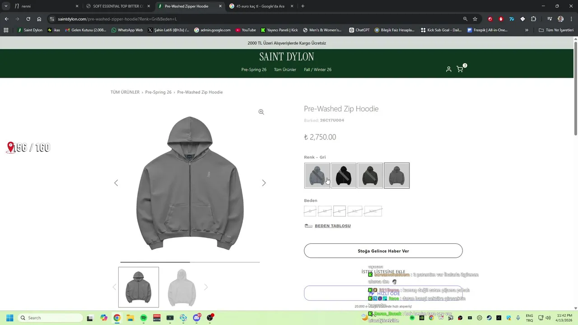
Task: Go back in browser history
Action: coord(6,19)
